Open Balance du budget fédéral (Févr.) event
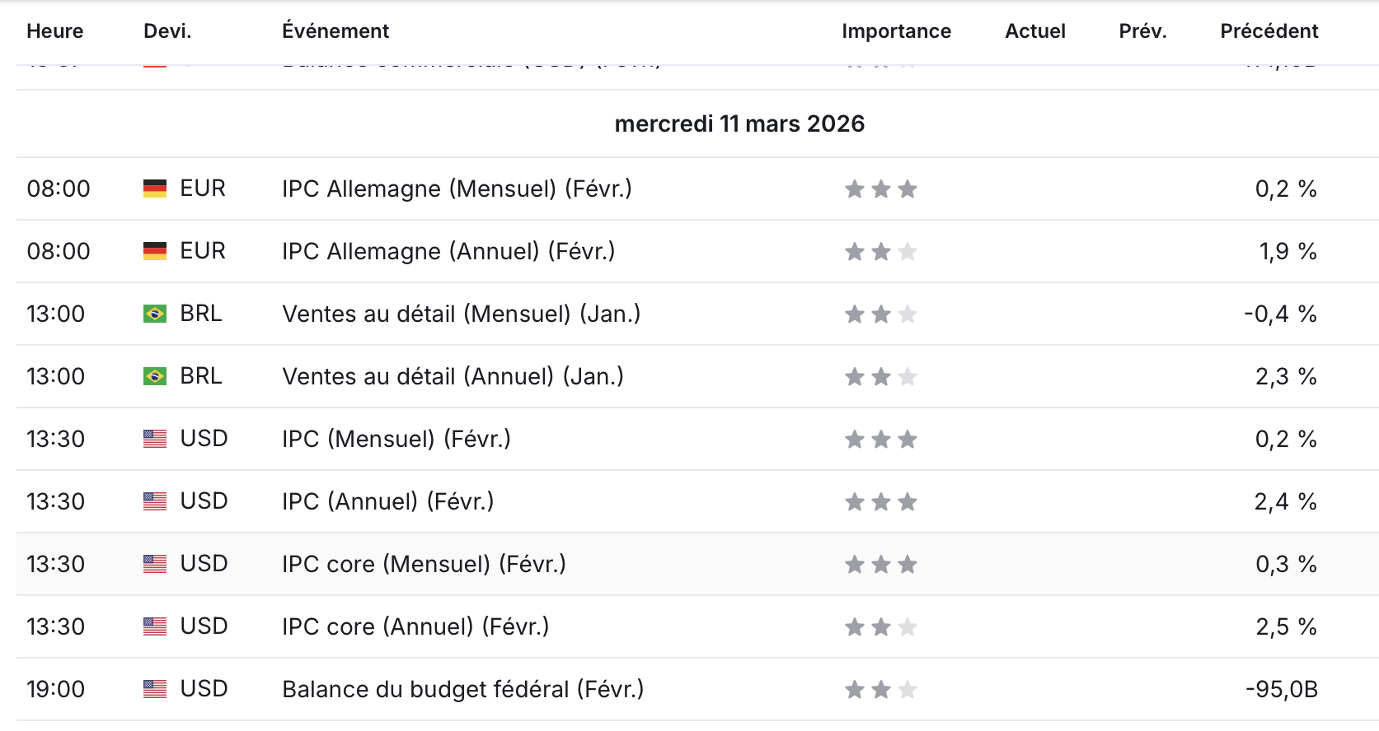The height and width of the screenshot is (731, 1379). [463, 689]
